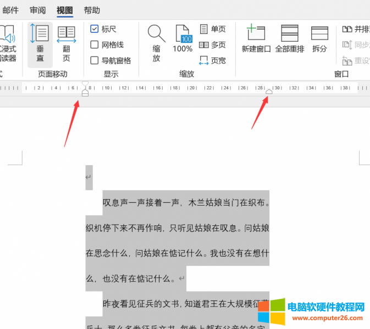Viewport: 370px width, 329px height.
Task: Uncheck the Ruler (标尺) checkbox
Action: pos(95,29)
